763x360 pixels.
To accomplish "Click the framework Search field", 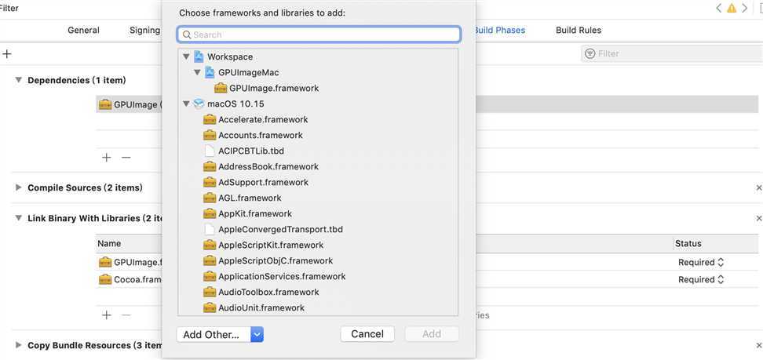I will pos(319,35).
